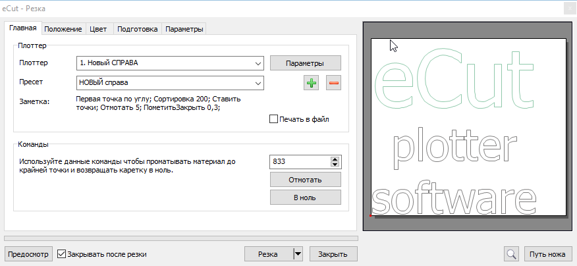Click the Отмотать button
577x266 pixels.
click(305, 180)
